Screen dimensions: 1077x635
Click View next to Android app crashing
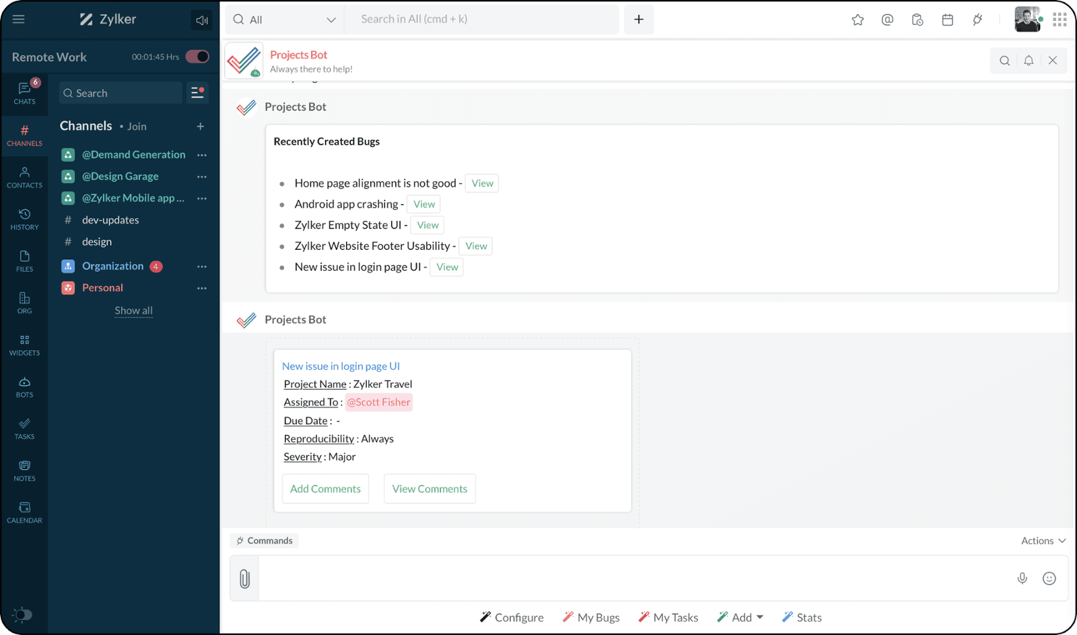pyautogui.click(x=424, y=205)
